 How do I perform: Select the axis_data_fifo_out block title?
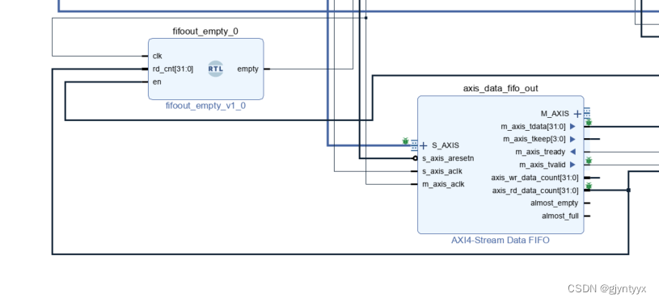[x=501, y=88]
